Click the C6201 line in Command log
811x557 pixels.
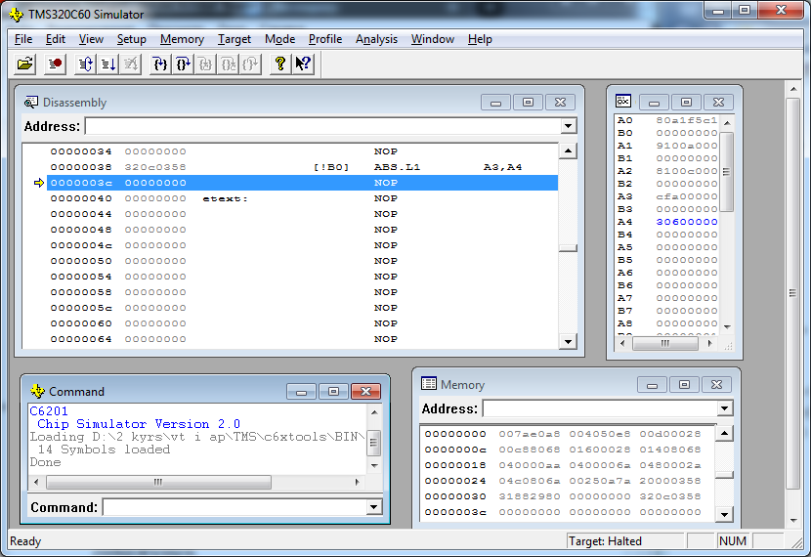[49, 411]
